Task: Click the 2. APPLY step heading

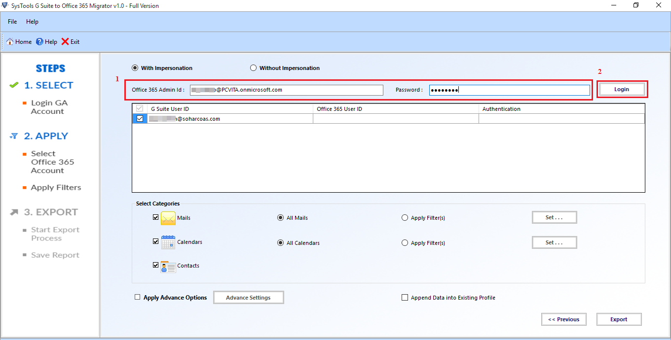Action: coord(46,136)
